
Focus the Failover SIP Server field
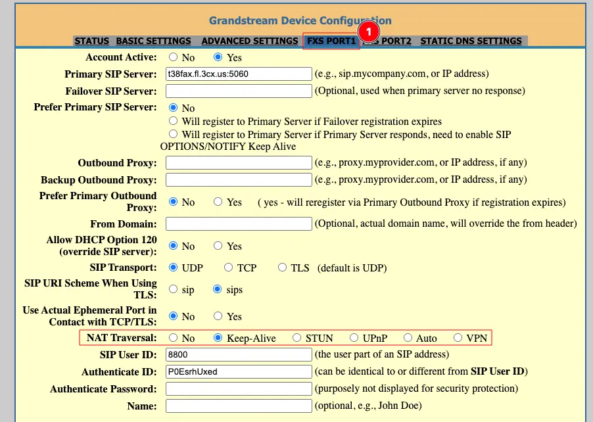[239, 91]
